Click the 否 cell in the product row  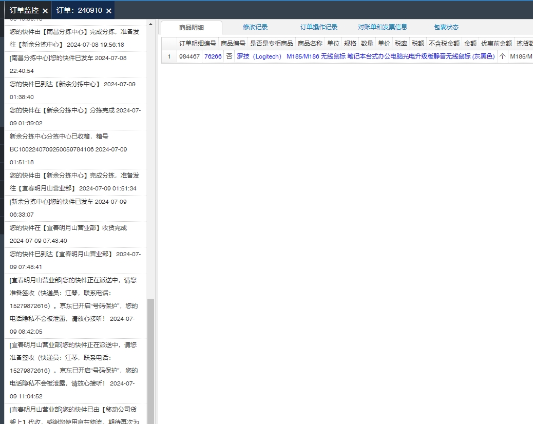(229, 56)
